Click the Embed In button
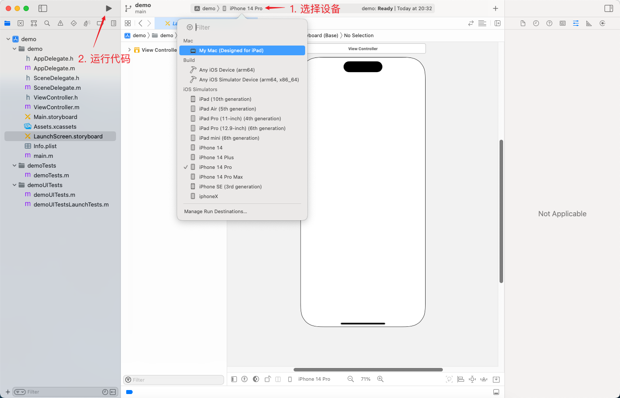The image size is (620, 398). pos(496,379)
